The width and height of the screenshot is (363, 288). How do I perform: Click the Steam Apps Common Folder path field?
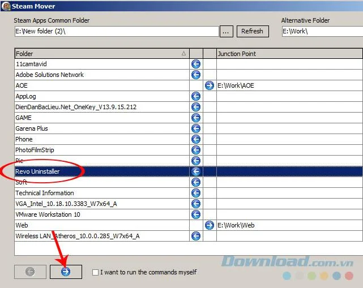pyautogui.click(x=117, y=31)
